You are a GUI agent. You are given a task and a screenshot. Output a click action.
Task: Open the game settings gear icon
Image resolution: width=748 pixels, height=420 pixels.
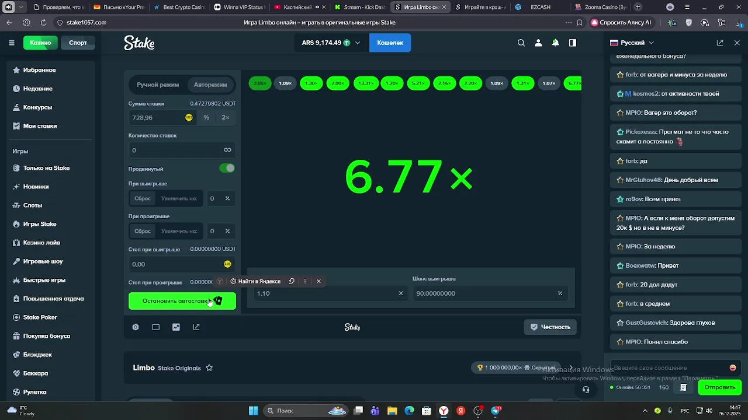tap(136, 327)
